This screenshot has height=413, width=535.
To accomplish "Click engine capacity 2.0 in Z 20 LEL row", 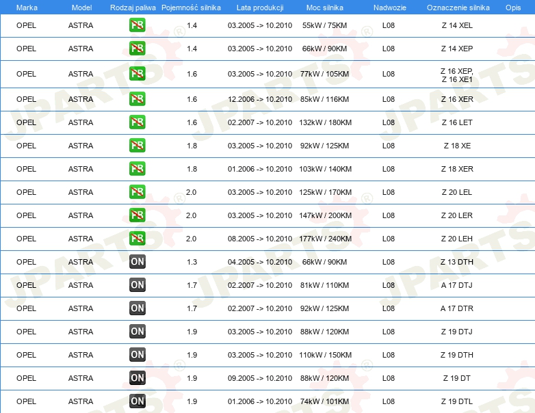I will [x=191, y=191].
